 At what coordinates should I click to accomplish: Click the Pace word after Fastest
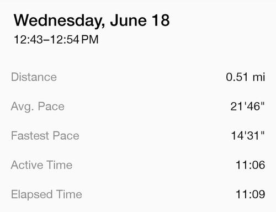tap(66, 136)
